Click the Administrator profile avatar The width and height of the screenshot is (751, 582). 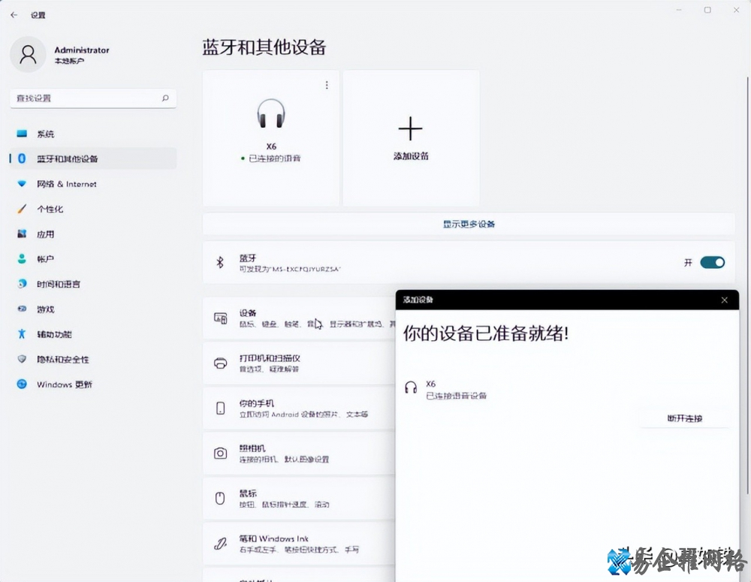(x=28, y=54)
